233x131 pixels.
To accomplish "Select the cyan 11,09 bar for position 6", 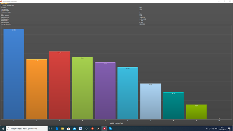I will tap(128, 93).
